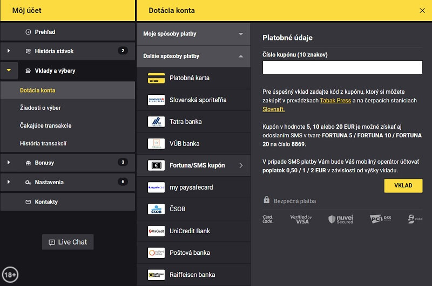Collapse the Vklady a výbery section
The height and width of the screenshot is (286, 432).
tap(9, 71)
